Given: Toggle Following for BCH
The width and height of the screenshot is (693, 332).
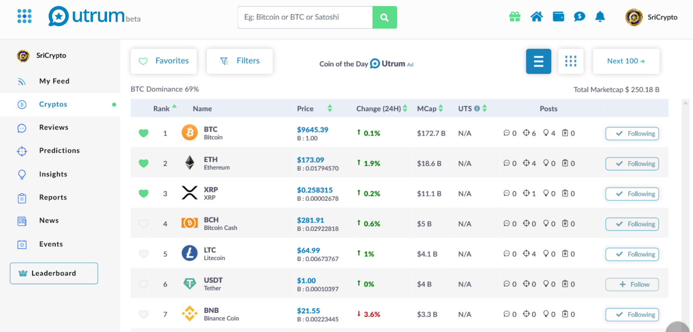Looking at the screenshot, I should click(632, 224).
